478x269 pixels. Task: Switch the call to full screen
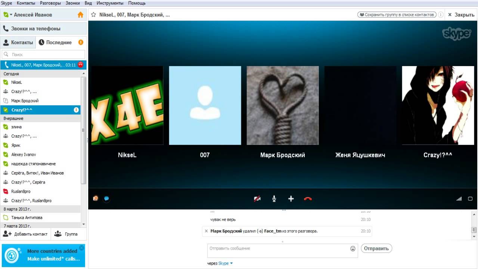(x=470, y=199)
